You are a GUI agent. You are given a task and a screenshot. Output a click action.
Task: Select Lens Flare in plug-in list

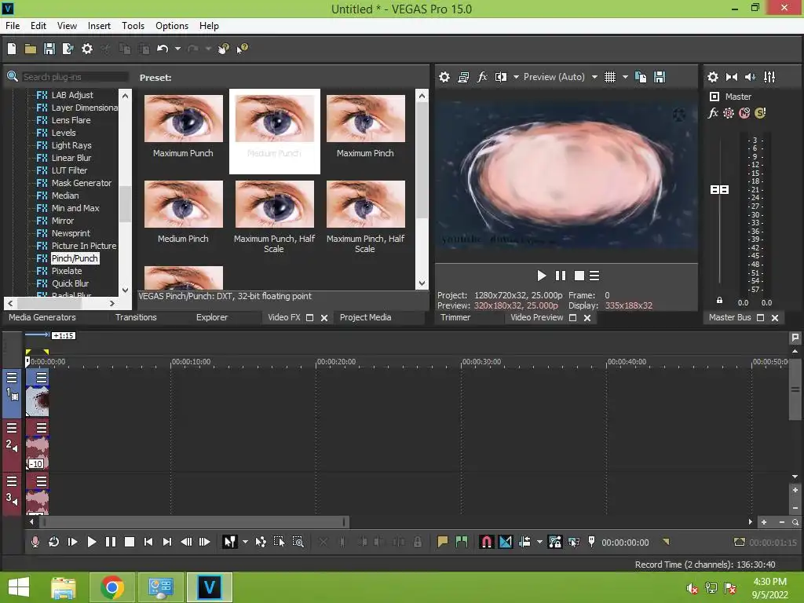(x=71, y=120)
